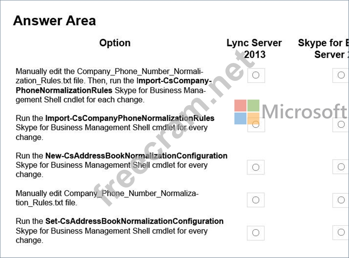Pick Lync Server 2013 for manually edit txt file row
Image resolution: width=349 pixels, height=258 pixels.
tap(256, 200)
